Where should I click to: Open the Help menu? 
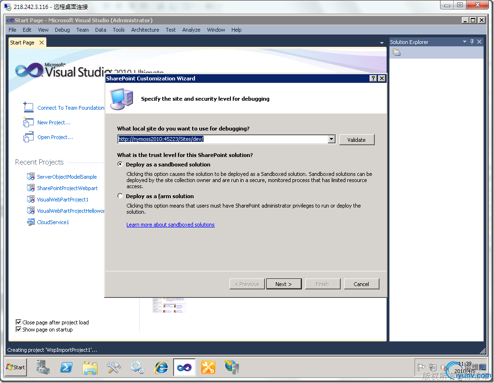click(236, 30)
